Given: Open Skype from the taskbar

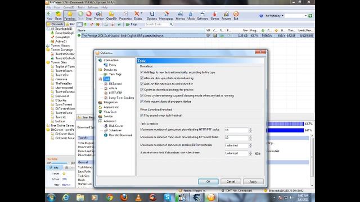Looking at the screenshot, I should pos(168,197).
